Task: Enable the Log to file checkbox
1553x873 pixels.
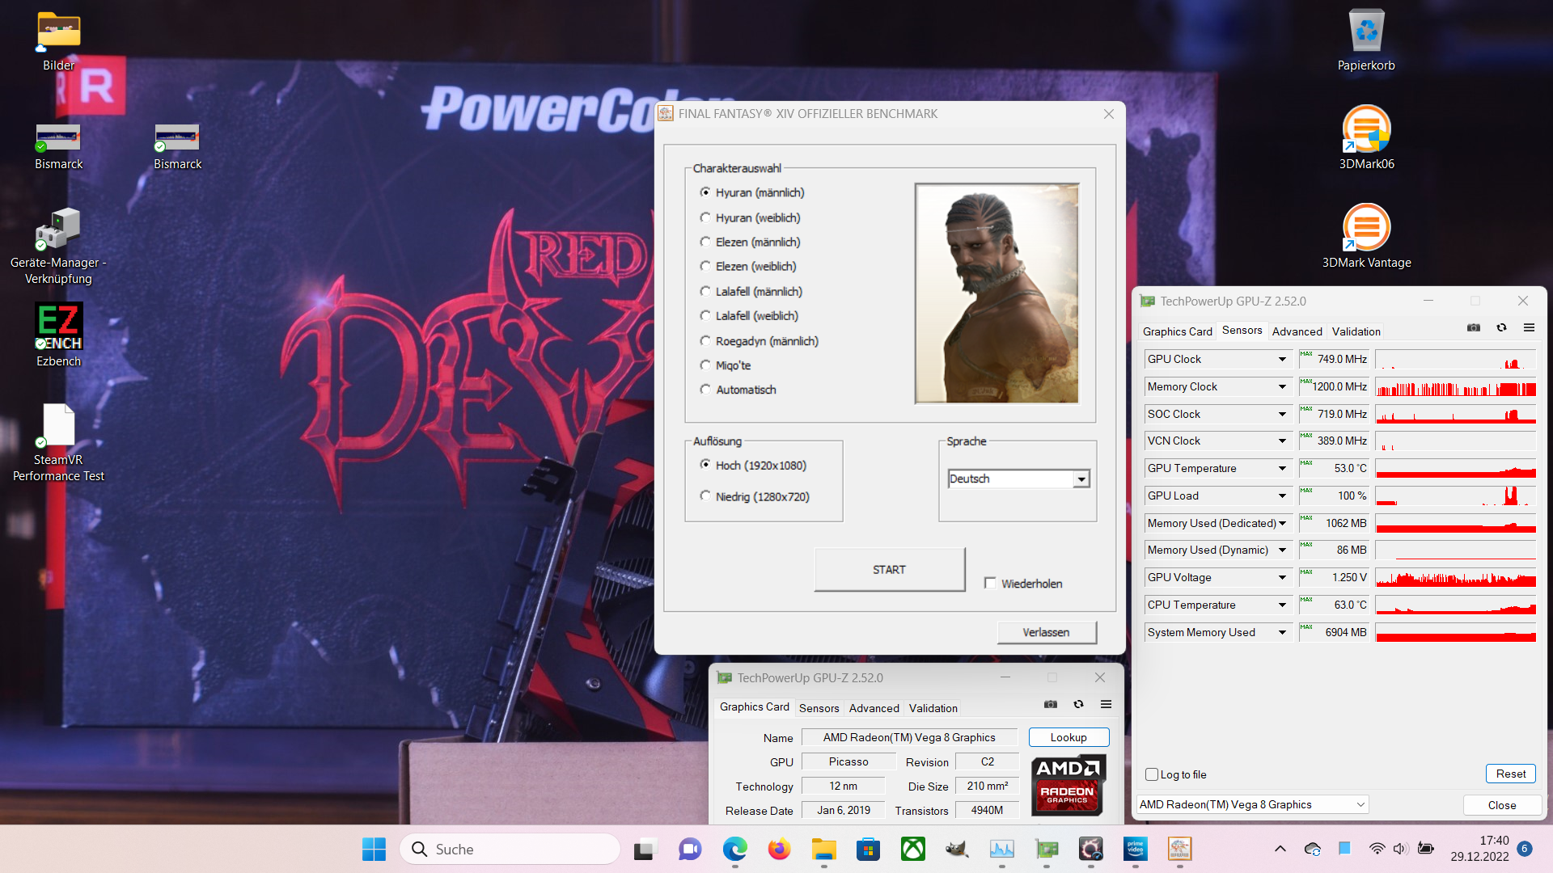Action: (1152, 774)
